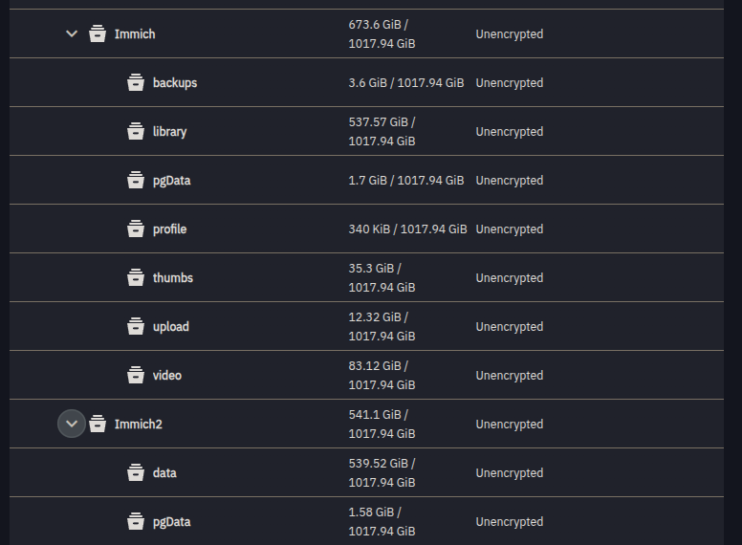The width and height of the screenshot is (742, 545).
Task: Click the library dataset icon
Action: pyautogui.click(x=136, y=132)
